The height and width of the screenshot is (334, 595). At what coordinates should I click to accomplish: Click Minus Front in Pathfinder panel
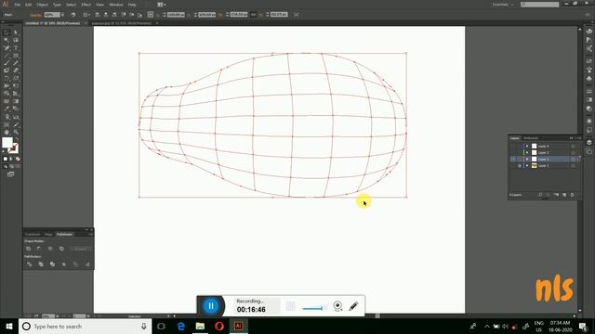[x=39, y=249]
